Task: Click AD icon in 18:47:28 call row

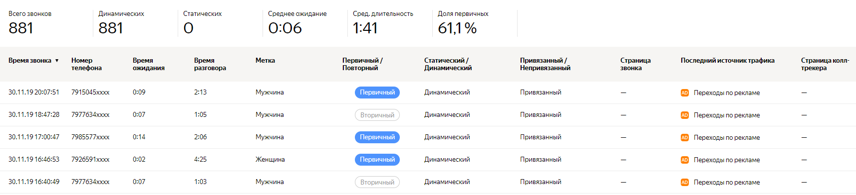Action: [x=684, y=115]
